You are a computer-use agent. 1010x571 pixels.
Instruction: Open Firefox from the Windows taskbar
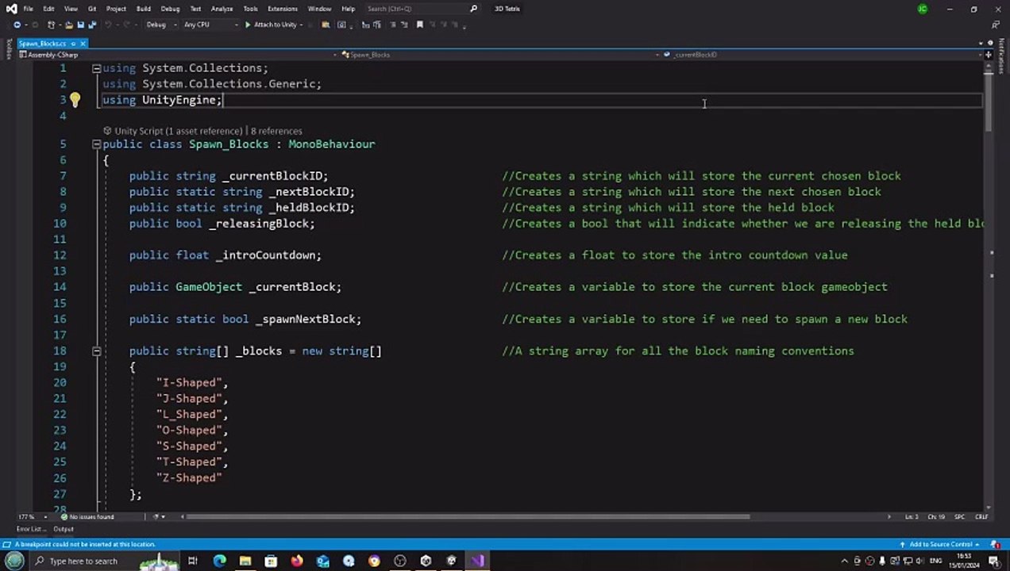297,561
